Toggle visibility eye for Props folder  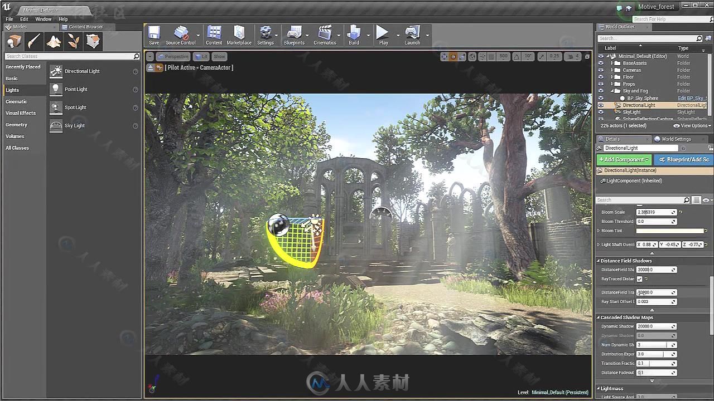click(x=601, y=84)
